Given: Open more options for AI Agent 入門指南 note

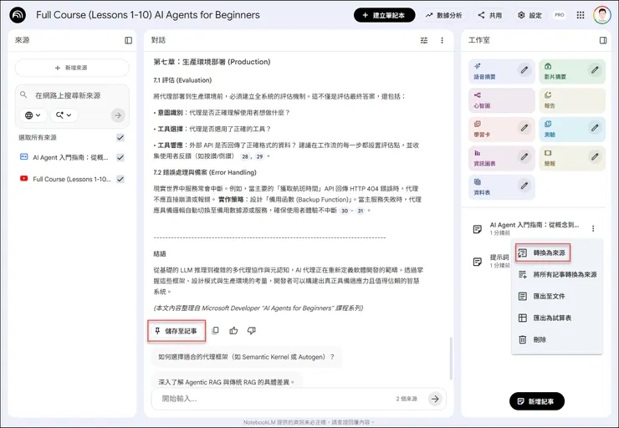Looking at the screenshot, I should [x=593, y=228].
